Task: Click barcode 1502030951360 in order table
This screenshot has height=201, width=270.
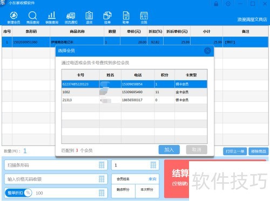Action: [x=25, y=42]
